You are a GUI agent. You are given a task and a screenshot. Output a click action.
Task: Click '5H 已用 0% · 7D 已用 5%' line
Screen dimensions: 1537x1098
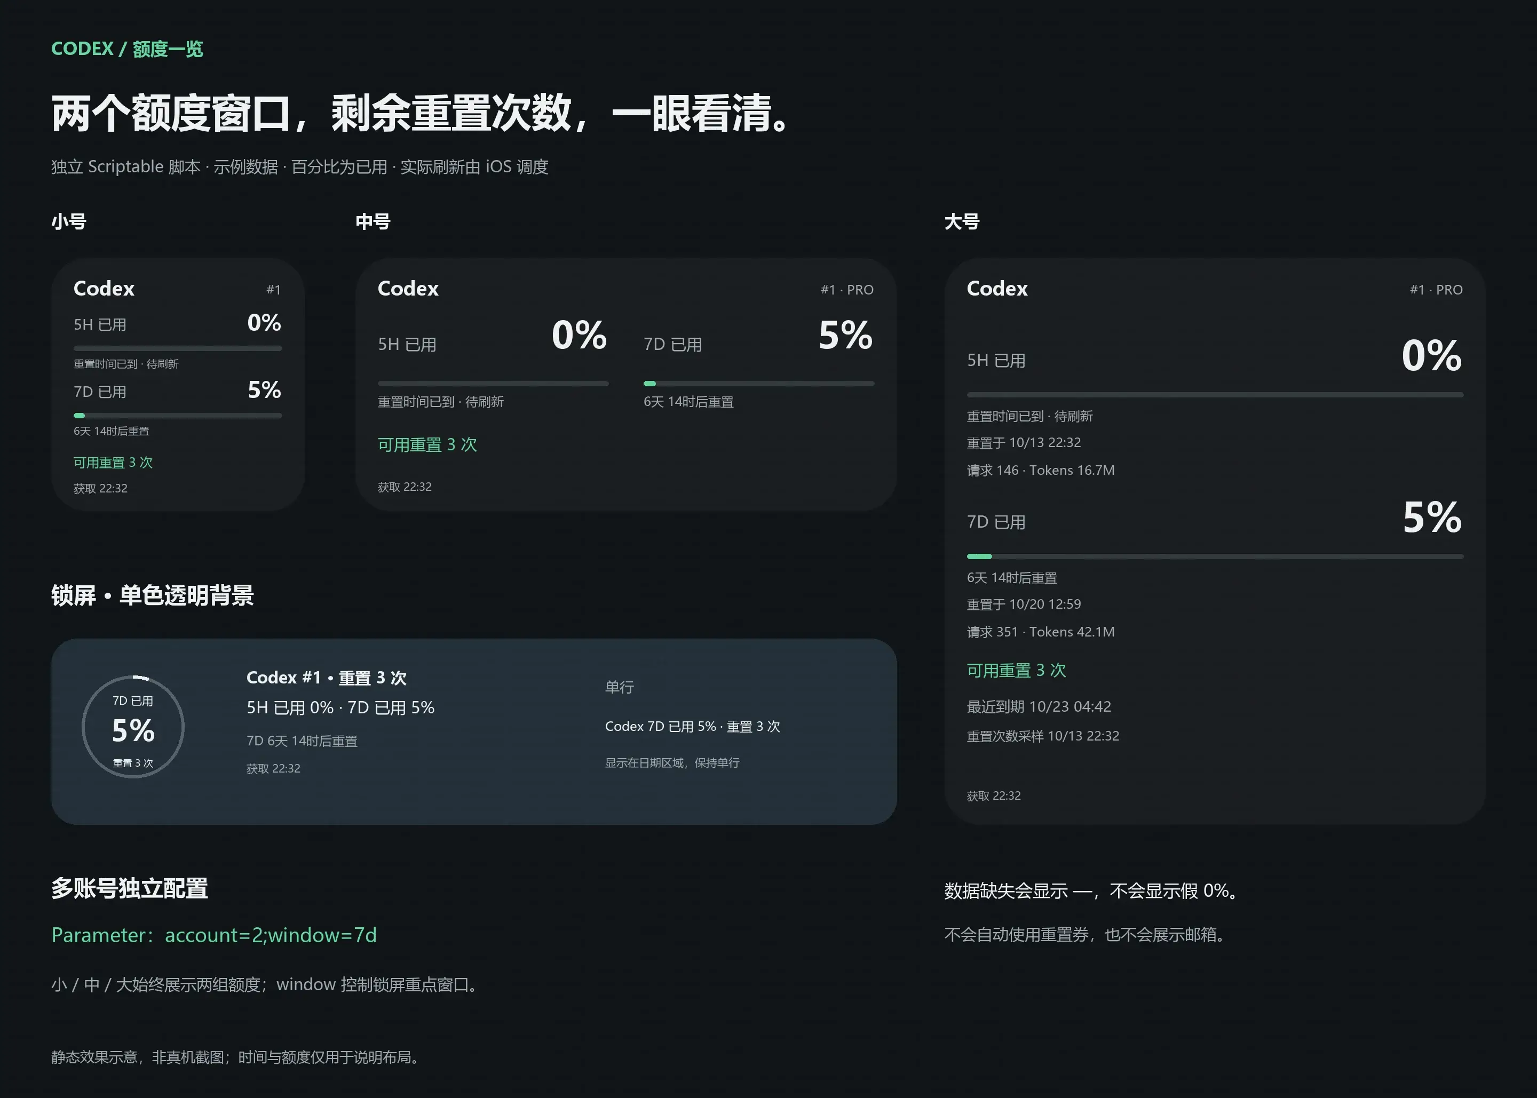click(340, 707)
